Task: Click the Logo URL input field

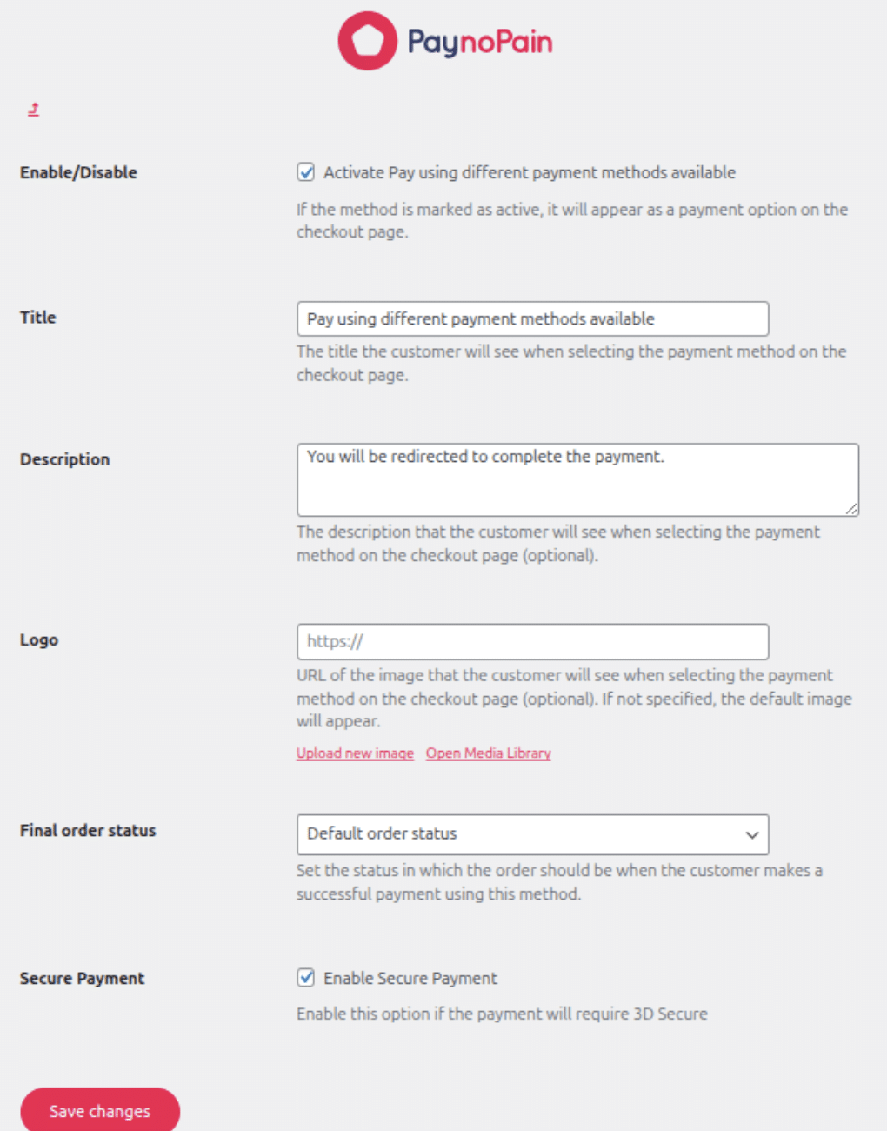Action: [532, 642]
